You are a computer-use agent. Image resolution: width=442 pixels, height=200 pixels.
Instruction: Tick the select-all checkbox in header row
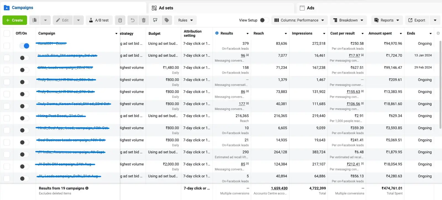click(x=7, y=33)
